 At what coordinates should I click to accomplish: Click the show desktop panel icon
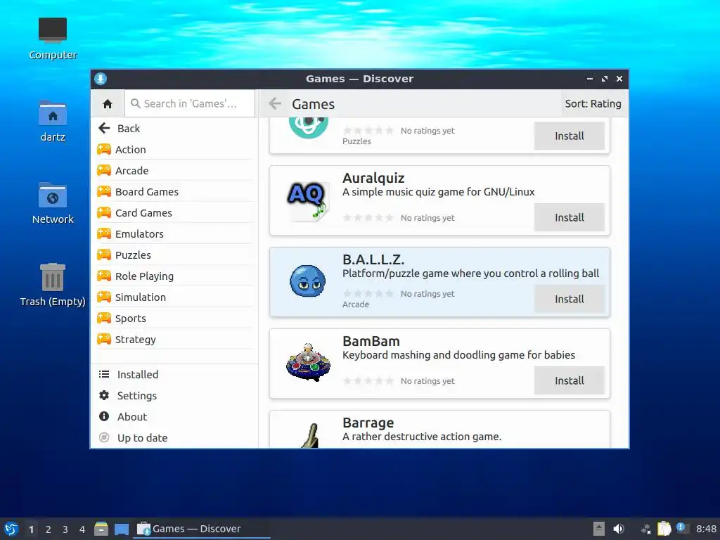point(122,529)
